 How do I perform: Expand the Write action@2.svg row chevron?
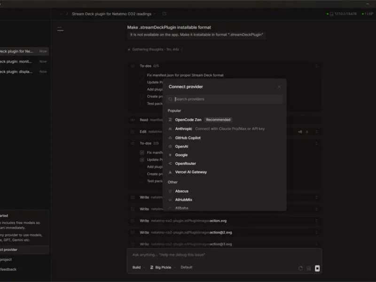pos(316,232)
